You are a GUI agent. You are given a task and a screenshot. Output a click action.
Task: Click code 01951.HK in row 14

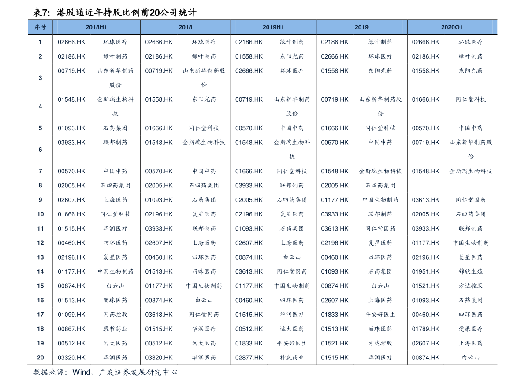click(425, 272)
